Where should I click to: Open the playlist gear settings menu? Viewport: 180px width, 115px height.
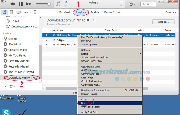pos(12,86)
